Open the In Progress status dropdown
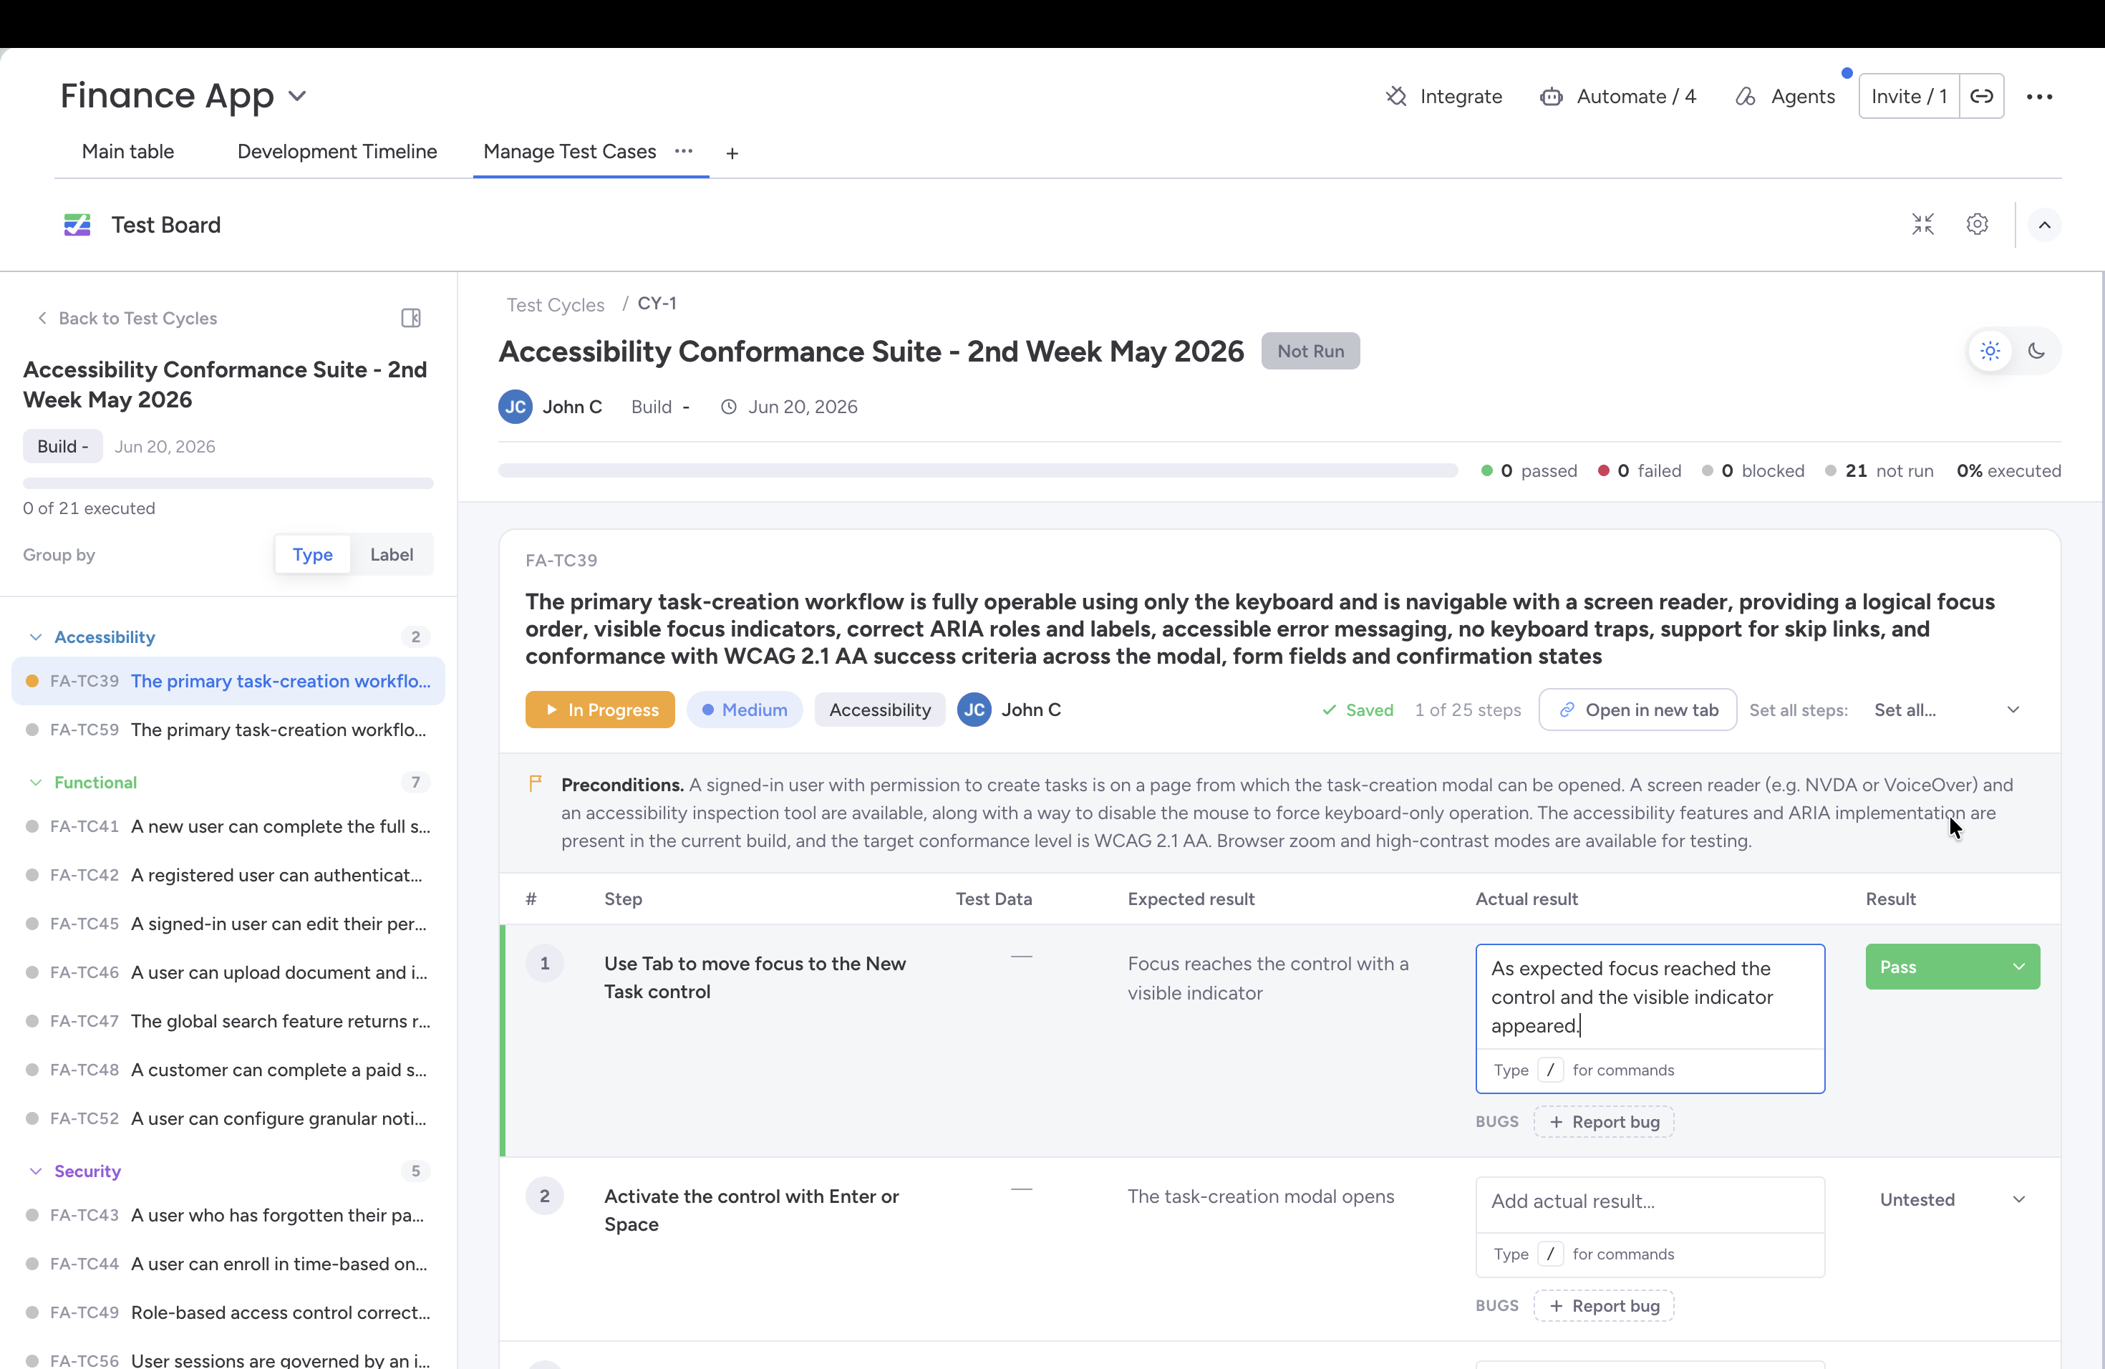Screen dimensions: 2105x1369 [x=600, y=710]
